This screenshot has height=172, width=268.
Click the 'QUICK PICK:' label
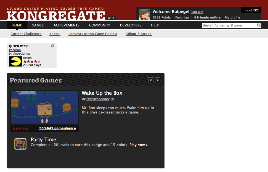(x=19, y=46)
